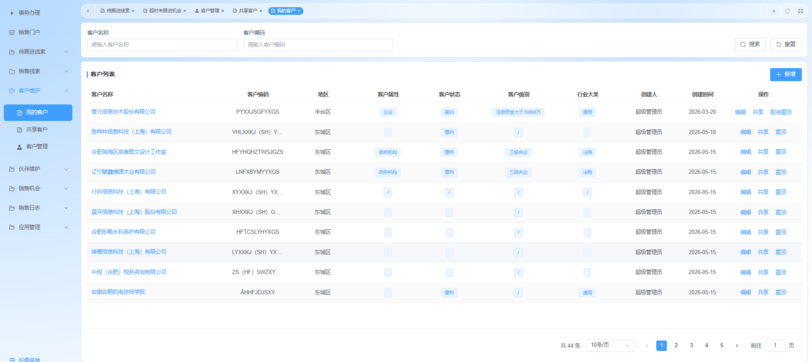Go to page 5 in pagination
The image size is (812, 362).
722,346
